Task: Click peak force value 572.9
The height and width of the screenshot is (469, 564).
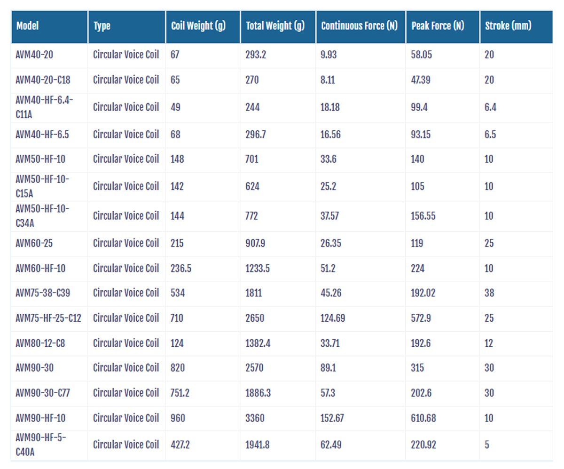Action: [421, 318]
